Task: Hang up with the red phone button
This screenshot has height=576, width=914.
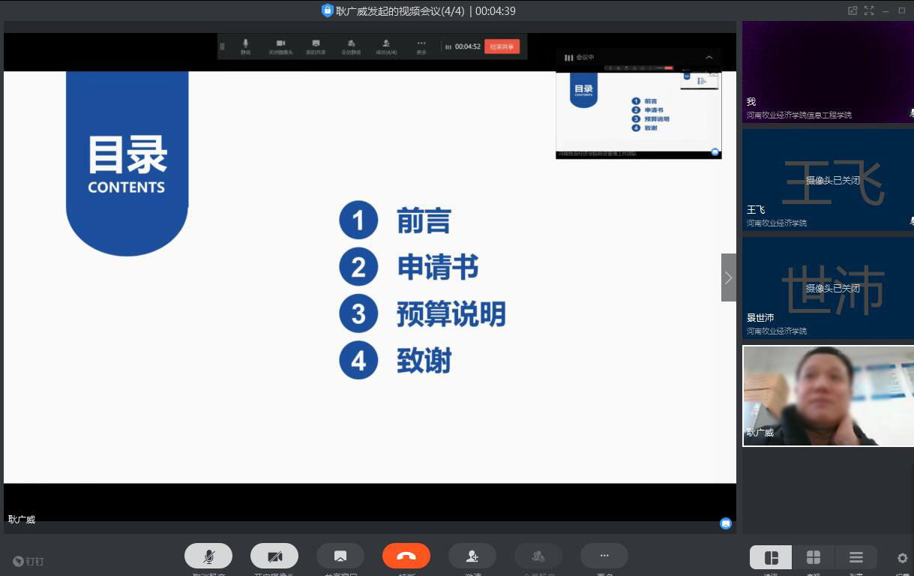Action: pos(406,556)
